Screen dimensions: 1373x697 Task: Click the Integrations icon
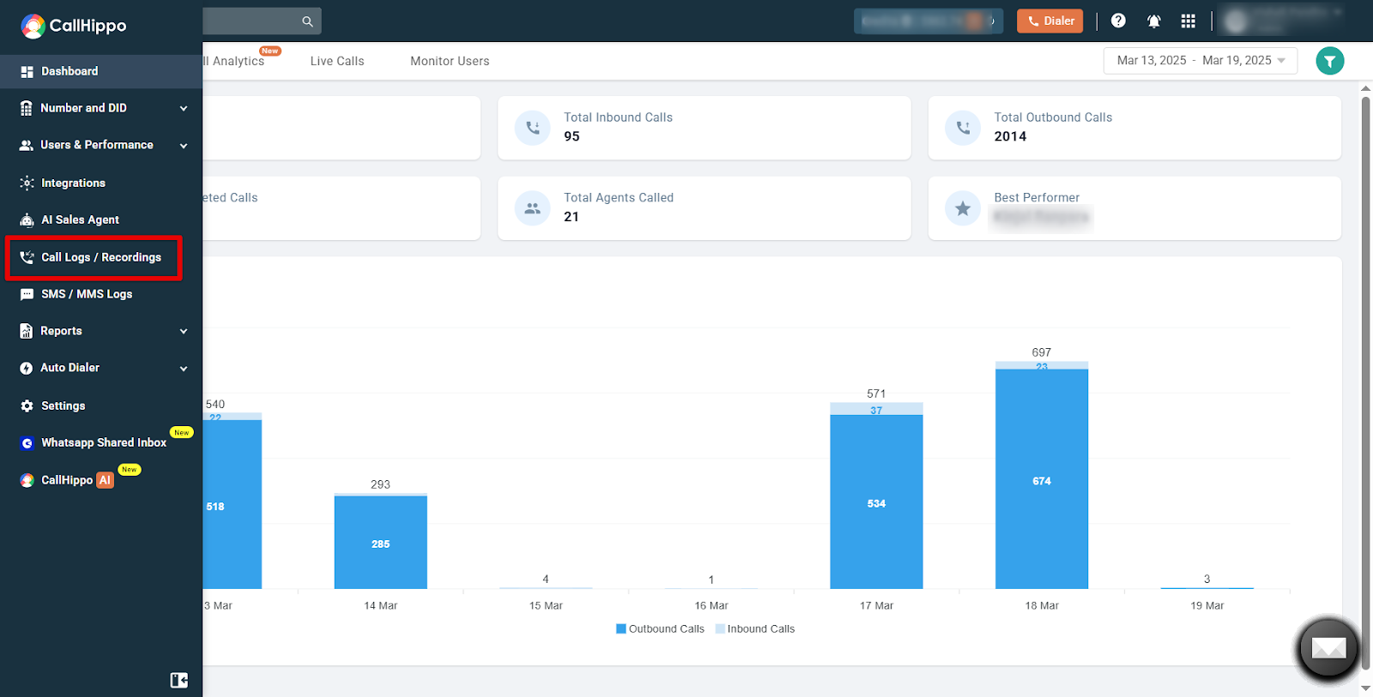click(27, 183)
